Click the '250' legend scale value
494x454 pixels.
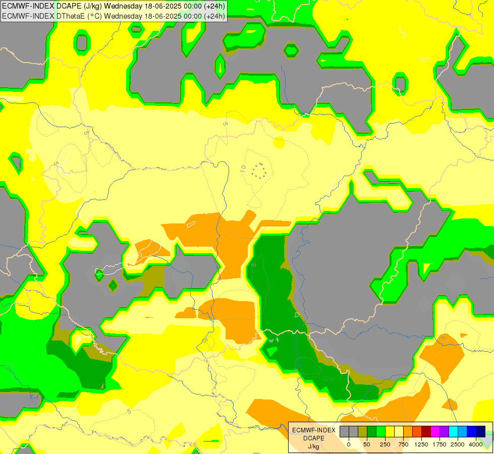pos(385,444)
